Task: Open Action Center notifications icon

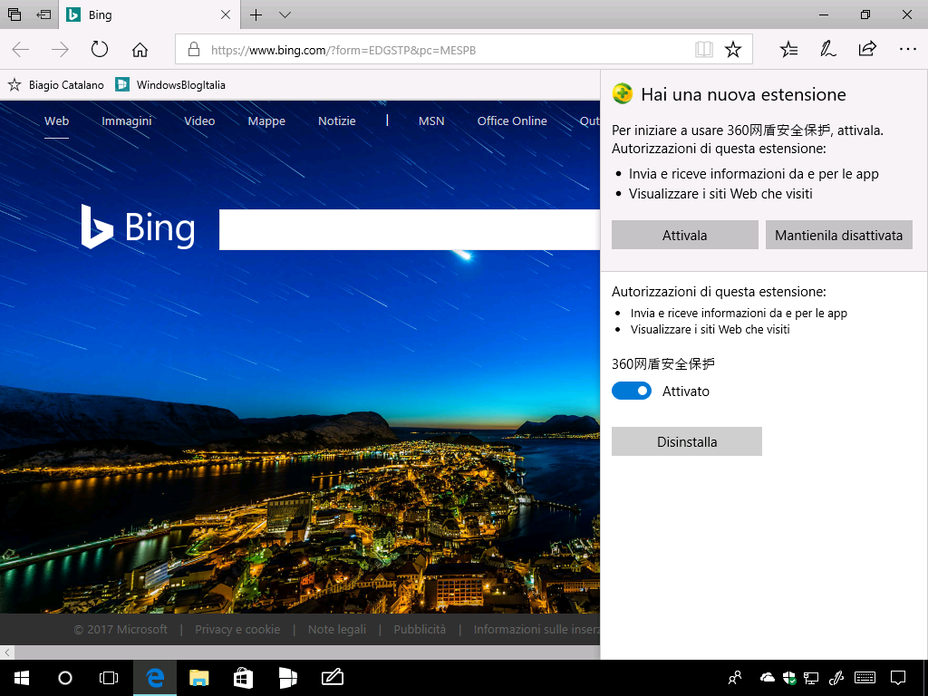Action: [x=898, y=678]
